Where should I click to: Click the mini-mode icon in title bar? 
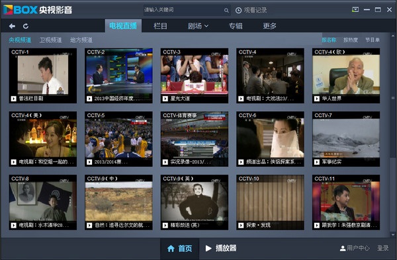pyautogui.click(x=355, y=10)
